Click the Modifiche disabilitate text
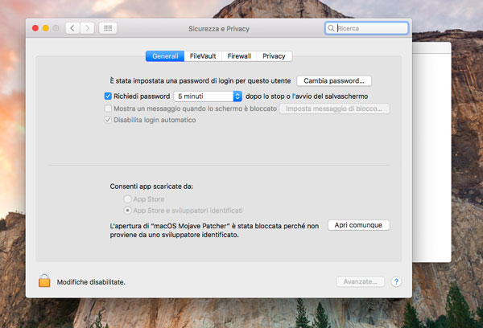The width and height of the screenshot is (483, 328). [x=91, y=282]
